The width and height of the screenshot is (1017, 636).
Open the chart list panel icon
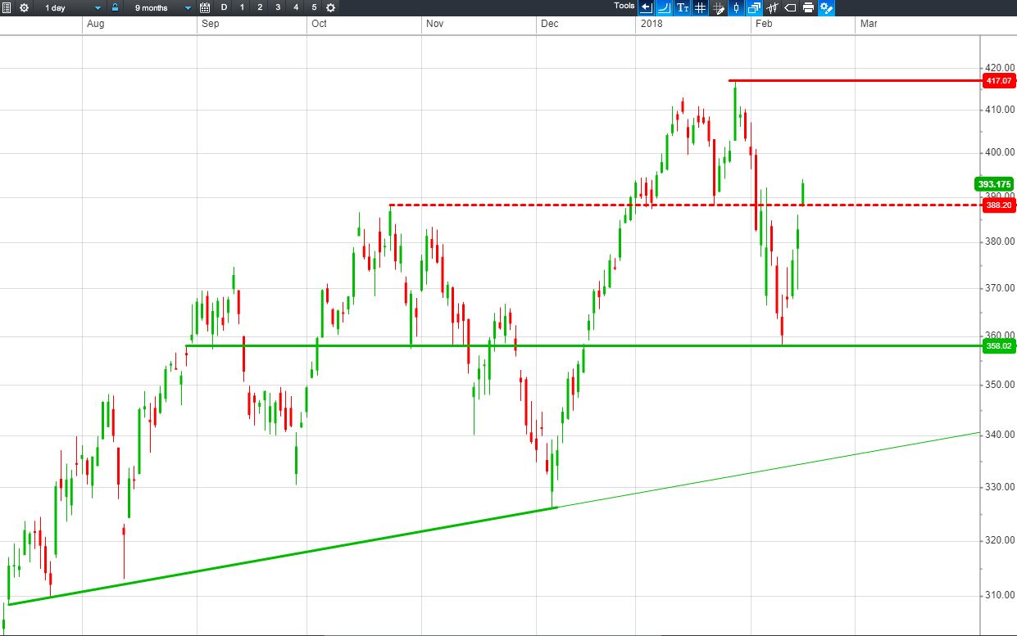point(7,7)
